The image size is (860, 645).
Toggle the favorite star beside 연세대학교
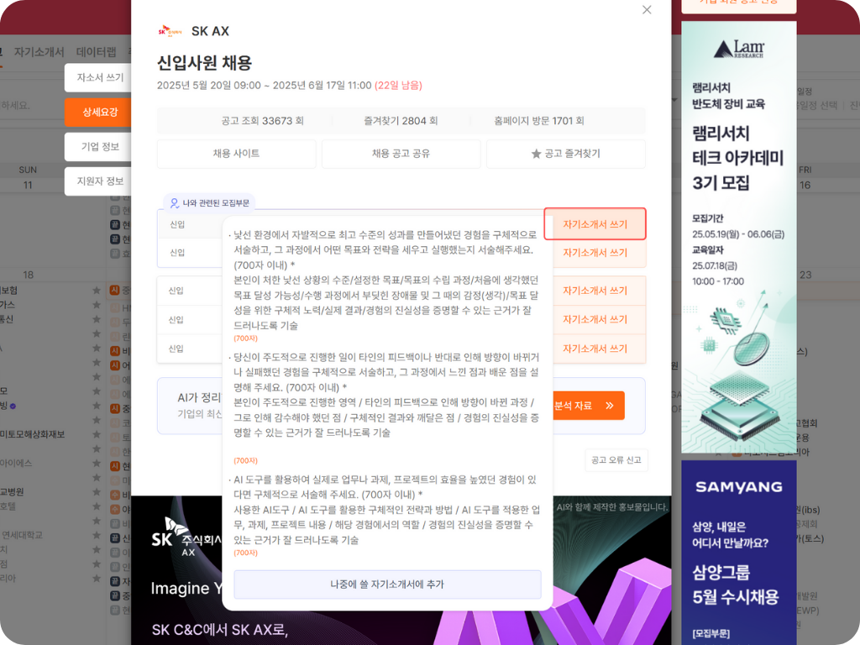(96, 534)
